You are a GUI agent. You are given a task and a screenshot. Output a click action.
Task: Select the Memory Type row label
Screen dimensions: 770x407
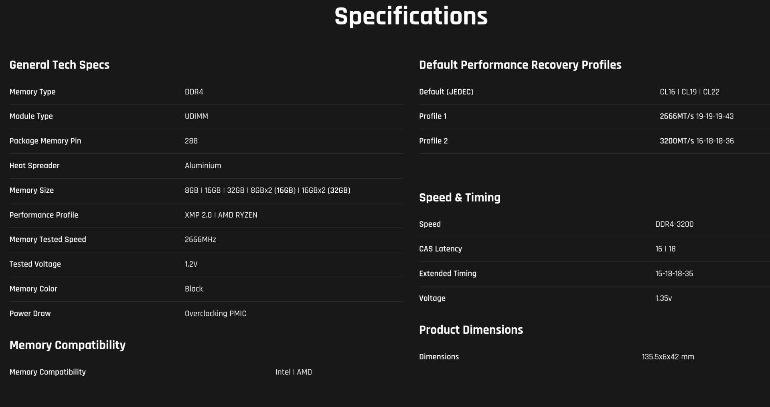32,92
